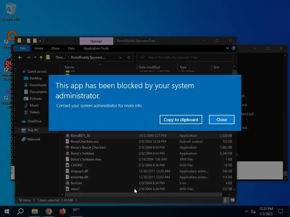Select the Manage contextual tab
290x217 pixels.
(96, 41)
